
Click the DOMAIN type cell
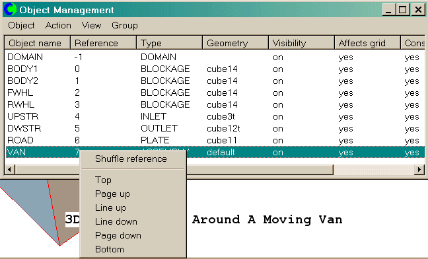click(x=159, y=57)
